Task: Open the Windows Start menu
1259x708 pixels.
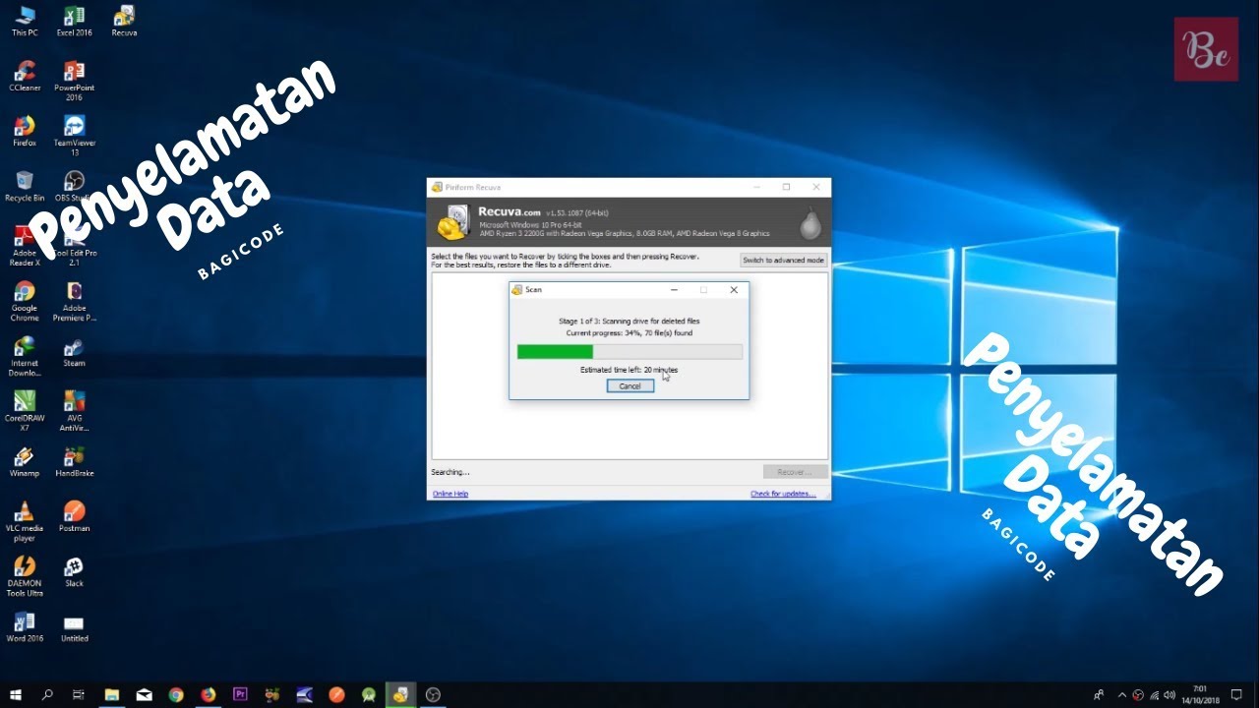Action: [x=16, y=694]
